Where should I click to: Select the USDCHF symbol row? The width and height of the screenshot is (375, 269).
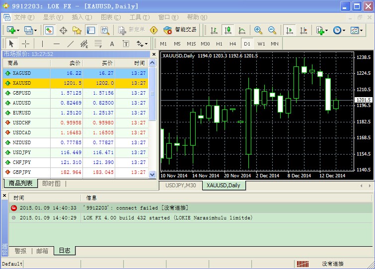75,122
